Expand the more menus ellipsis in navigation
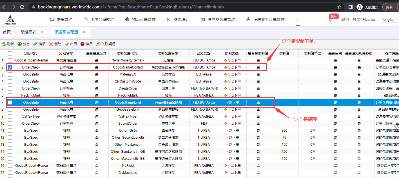 [298, 19]
